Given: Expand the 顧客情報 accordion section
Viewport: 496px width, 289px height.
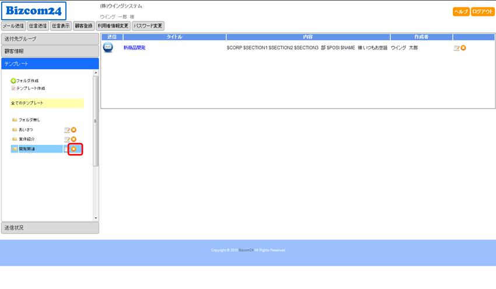Looking at the screenshot, I should (x=50, y=51).
